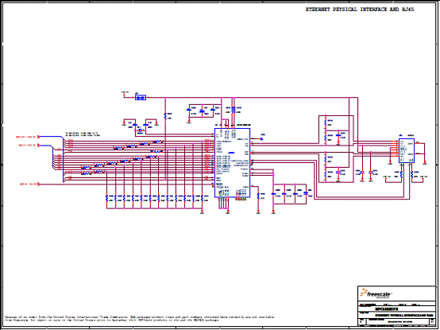Click the ETHERNET PHYSICAL INTERFACE AND RJ45 title text
440x330 pixels.
point(360,10)
